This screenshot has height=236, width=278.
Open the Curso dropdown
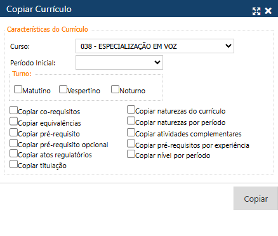[155, 46]
